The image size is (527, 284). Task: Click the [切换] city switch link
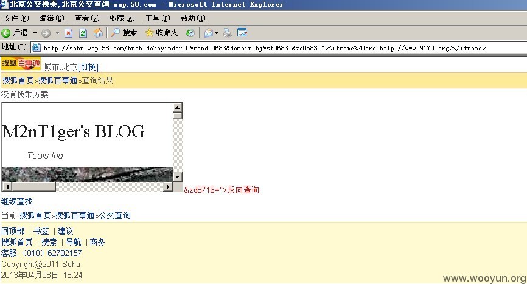coord(88,67)
